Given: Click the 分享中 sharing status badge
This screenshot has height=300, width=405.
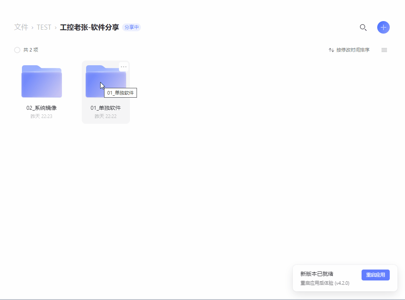Looking at the screenshot, I should [131, 27].
